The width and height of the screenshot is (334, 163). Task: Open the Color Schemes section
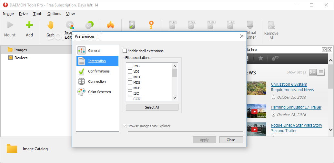(97, 92)
